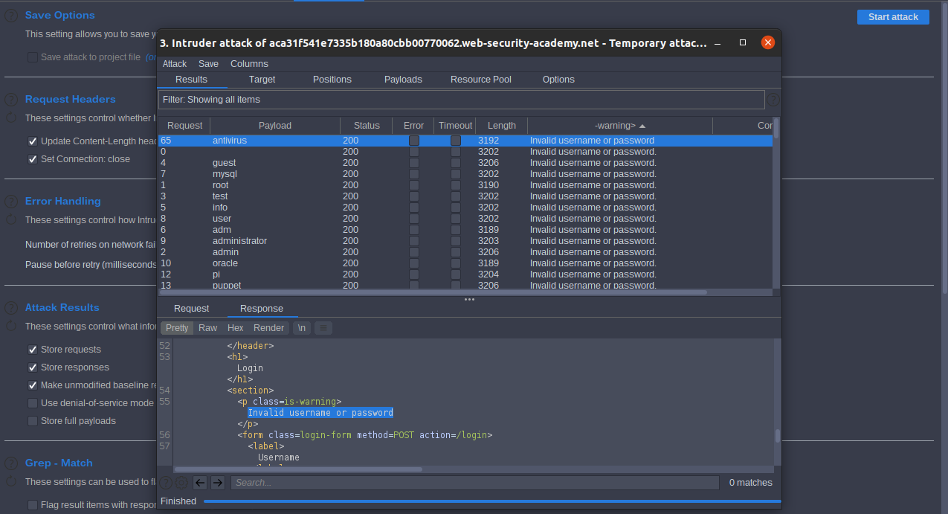
Task: Open search settings gear icon
Action: tap(181, 483)
